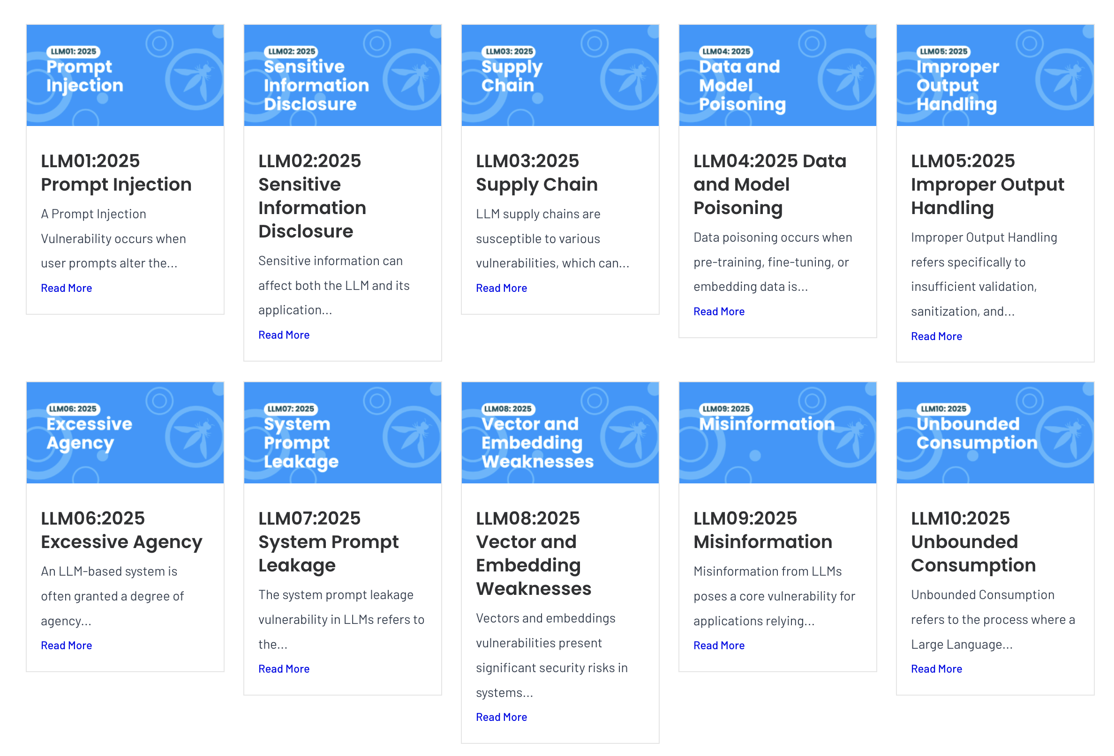Click the LLM01:2025 Prompt Injection heading
This screenshot has width=1114, height=756.
click(116, 172)
